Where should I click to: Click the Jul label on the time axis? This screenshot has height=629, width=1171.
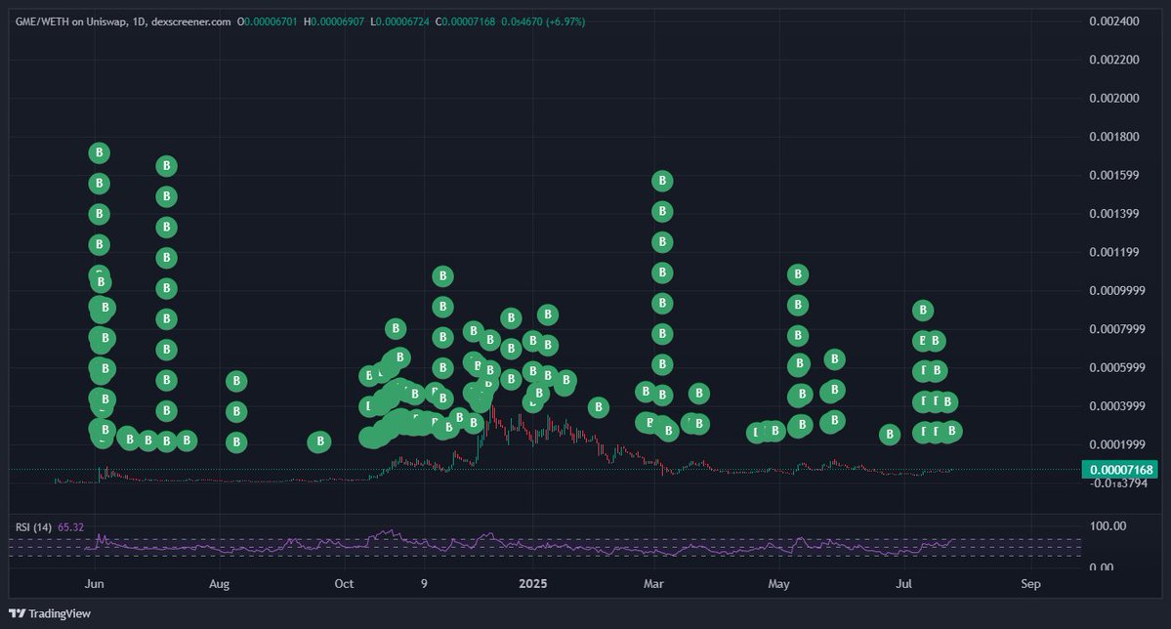point(903,583)
